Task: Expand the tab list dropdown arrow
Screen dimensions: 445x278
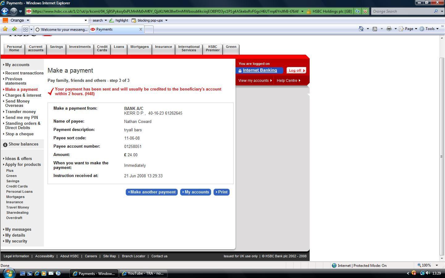Action: click(x=31, y=29)
